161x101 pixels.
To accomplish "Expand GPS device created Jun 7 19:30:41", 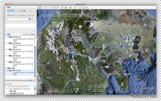I will pyautogui.click(x=7, y=43).
